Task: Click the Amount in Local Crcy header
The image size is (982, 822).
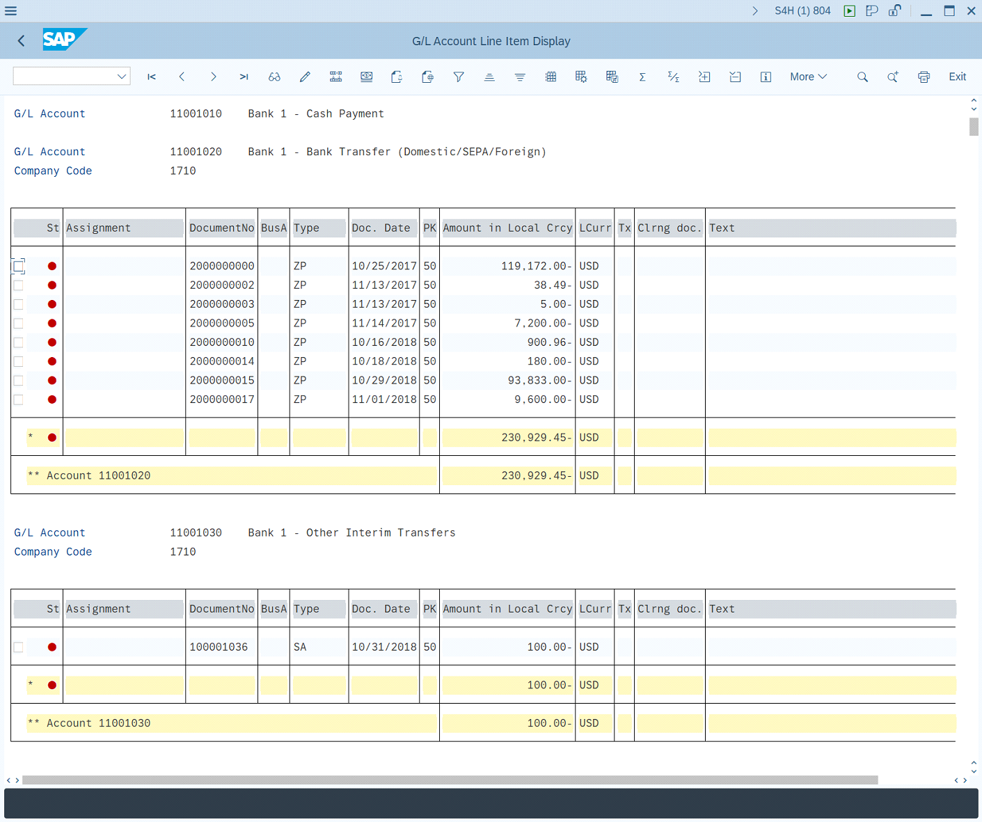Action: [507, 228]
